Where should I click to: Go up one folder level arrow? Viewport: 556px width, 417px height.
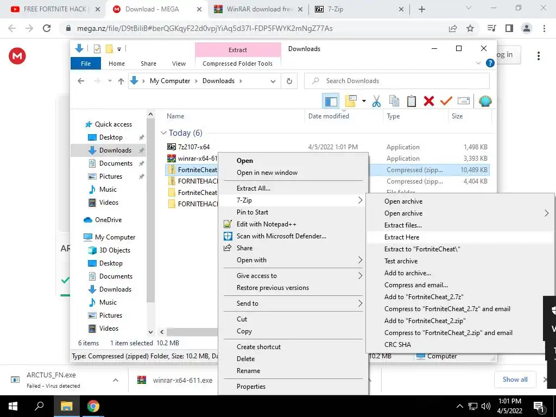click(121, 81)
